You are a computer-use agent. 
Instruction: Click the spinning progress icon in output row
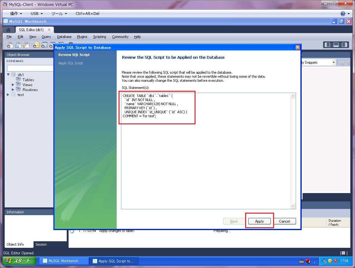click(x=72, y=231)
